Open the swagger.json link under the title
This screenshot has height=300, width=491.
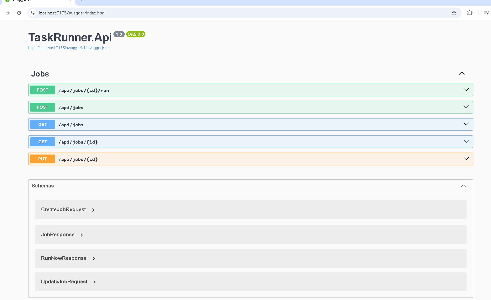click(x=69, y=48)
